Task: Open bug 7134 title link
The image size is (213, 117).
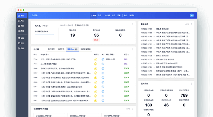Action: pyautogui.click(x=58, y=59)
